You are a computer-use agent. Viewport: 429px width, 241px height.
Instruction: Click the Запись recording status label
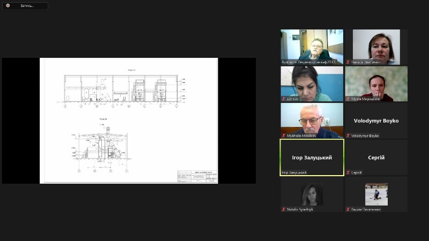(x=27, y=5)
